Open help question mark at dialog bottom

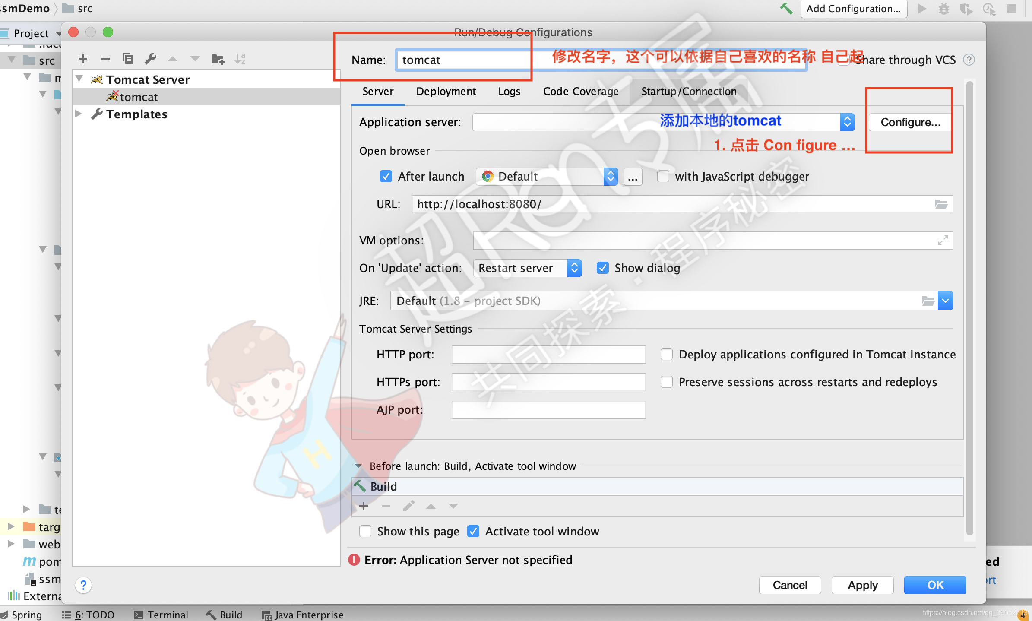click(x=83, y=585)
